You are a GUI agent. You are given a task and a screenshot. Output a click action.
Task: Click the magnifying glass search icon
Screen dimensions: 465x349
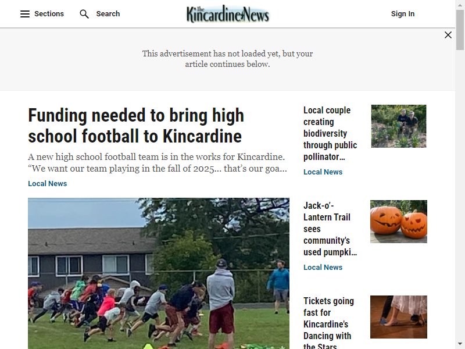[x=84, y=14]
